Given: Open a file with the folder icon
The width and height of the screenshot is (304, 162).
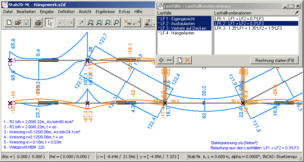Looking at the screenshot, I should [x=18, y=23].
